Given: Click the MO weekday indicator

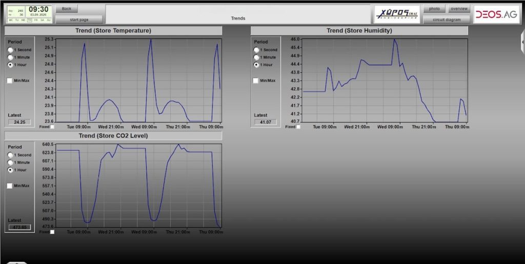Looking at the screenshot, I should click(11, 20).
